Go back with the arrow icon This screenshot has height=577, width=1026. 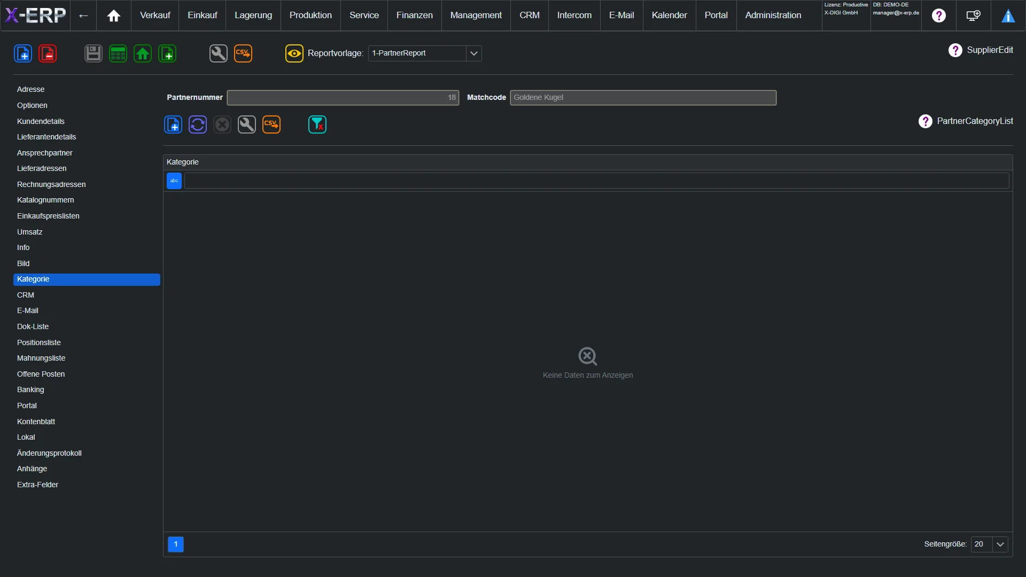pos(83,15)
